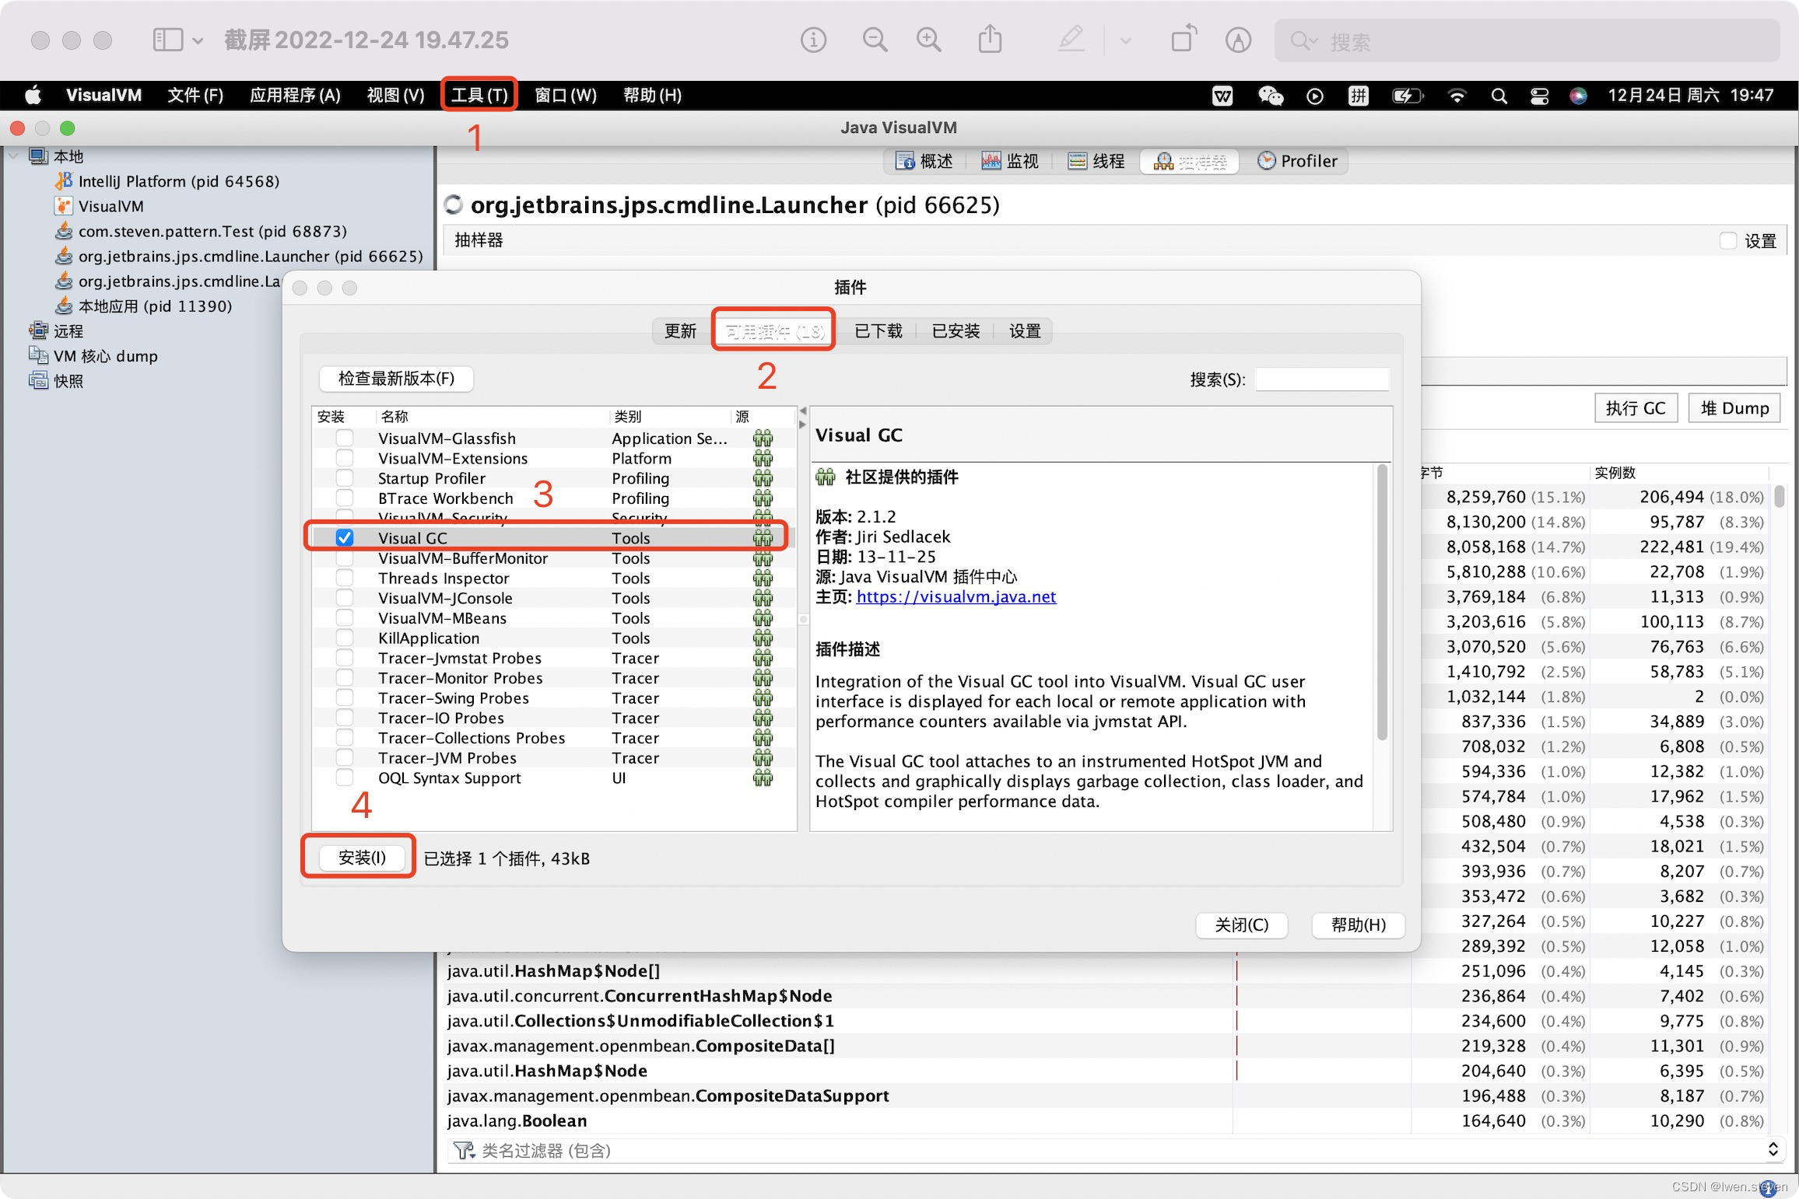Switch to 已下载 plugins tab
Image resolution: width=1799 pixels, height=1199 pixels.
pyautogui.click(x=878, y=331)
